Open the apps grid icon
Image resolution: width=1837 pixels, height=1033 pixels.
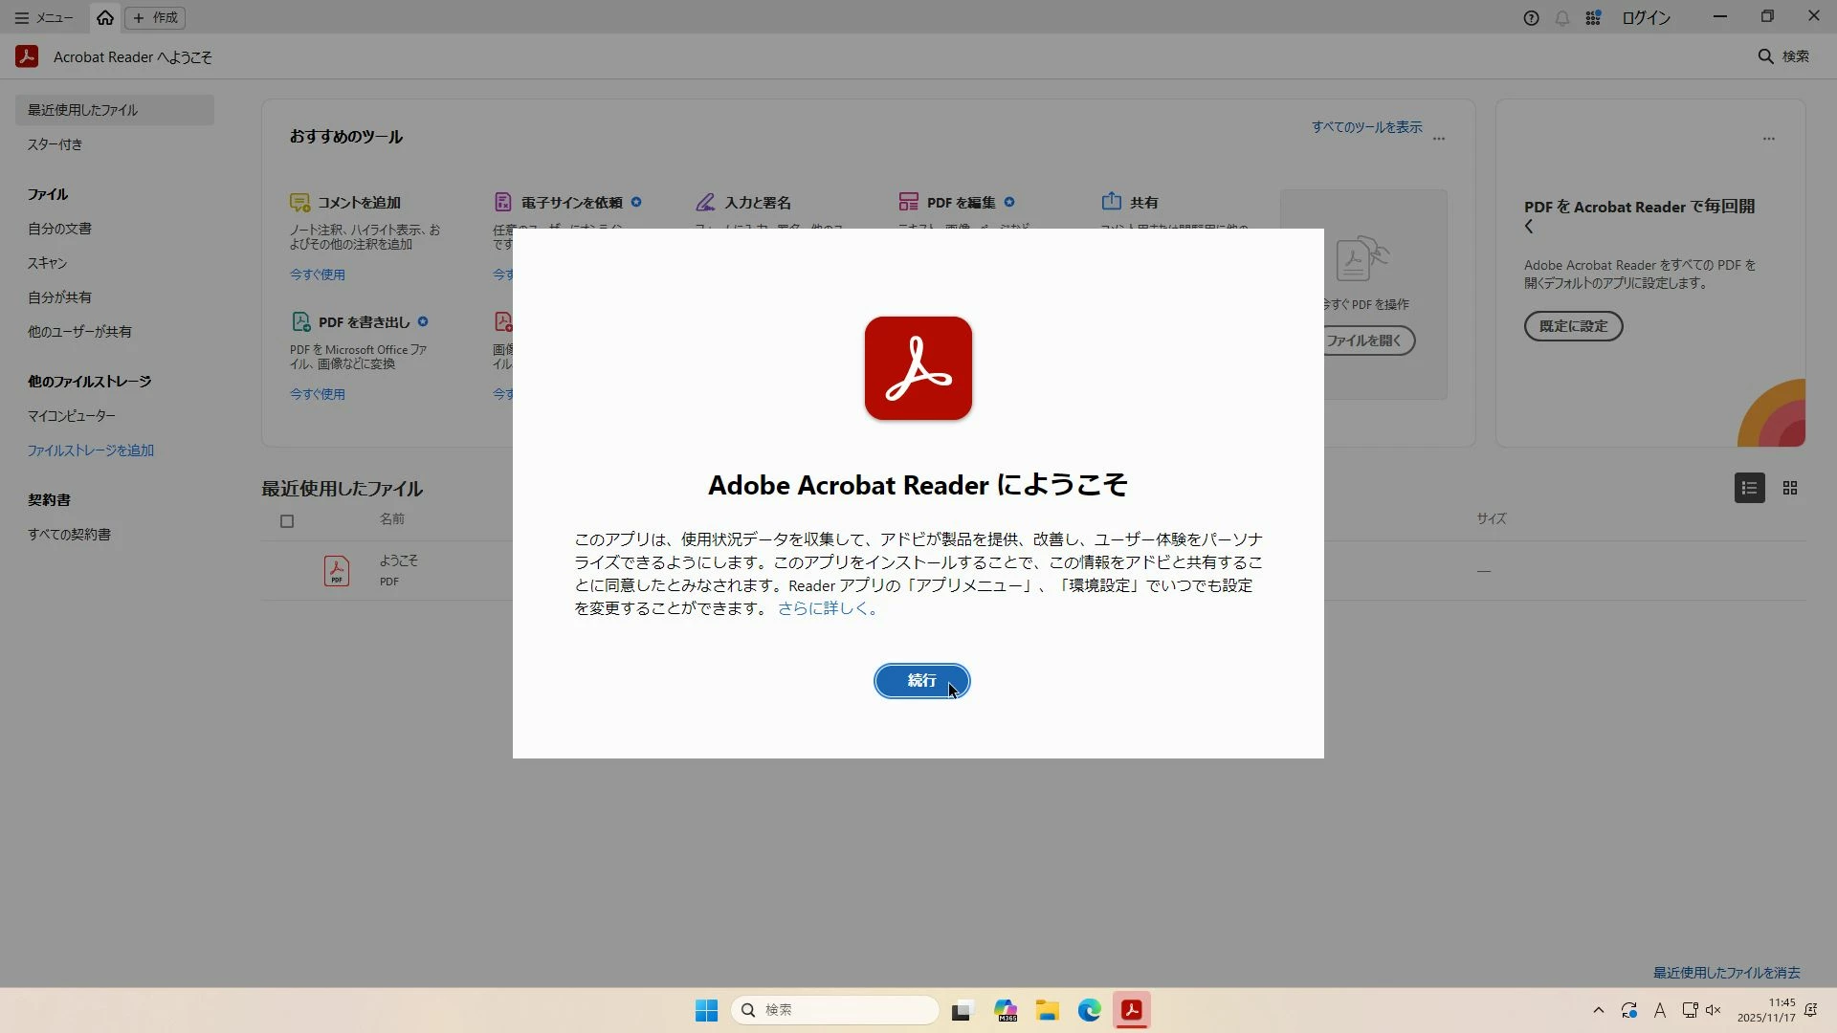click(x=1593, y=18)
